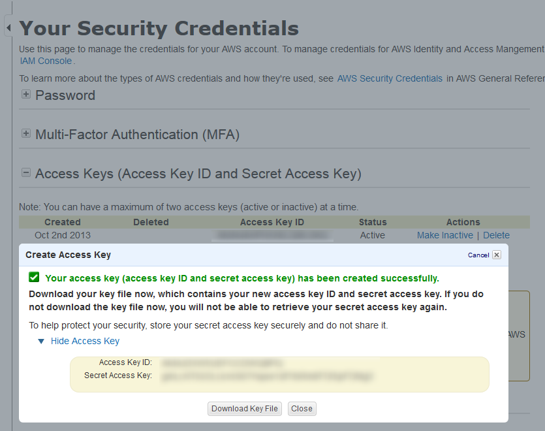Collapse the Hide Access Key triangle
The image size is (545, 431).
tap(41, 341)
